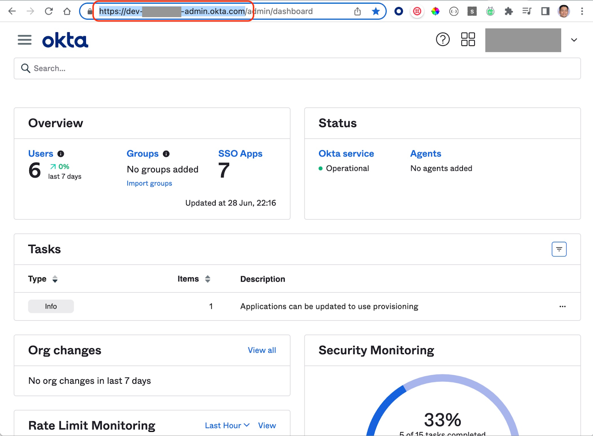593x436 pixels.
Task: Open the Okta hamburger navigation menu
Action: 24,40
